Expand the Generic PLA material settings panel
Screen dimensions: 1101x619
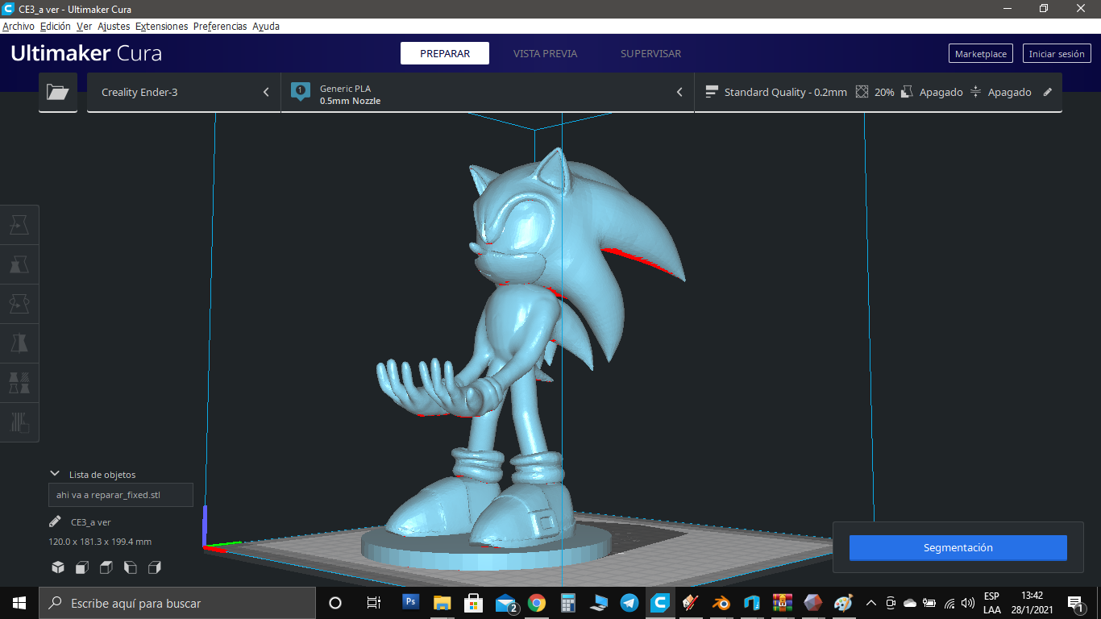click(679, 92)
